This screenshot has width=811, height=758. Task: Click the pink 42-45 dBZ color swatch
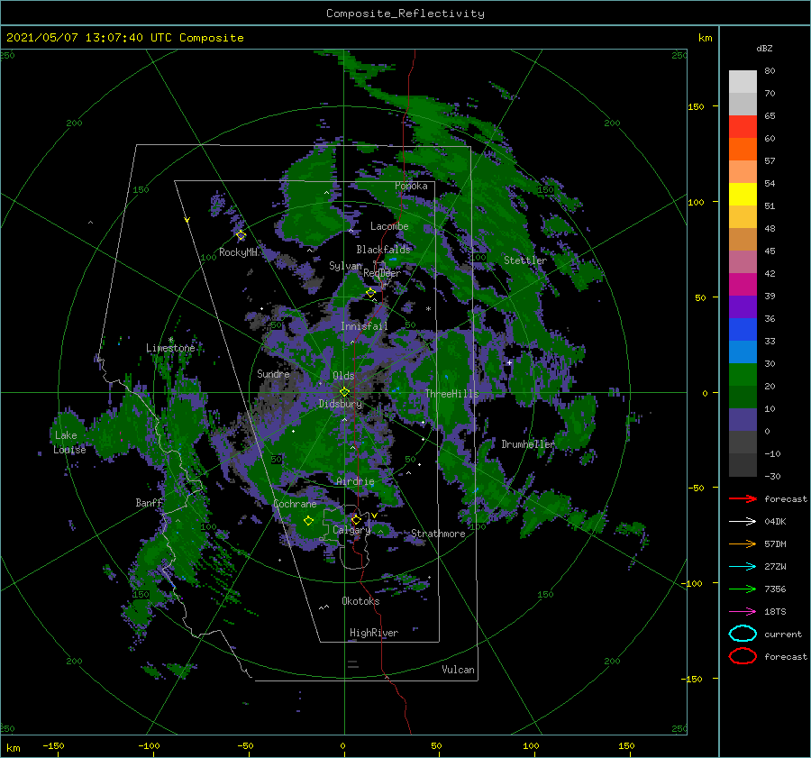(x=743, y=262)
